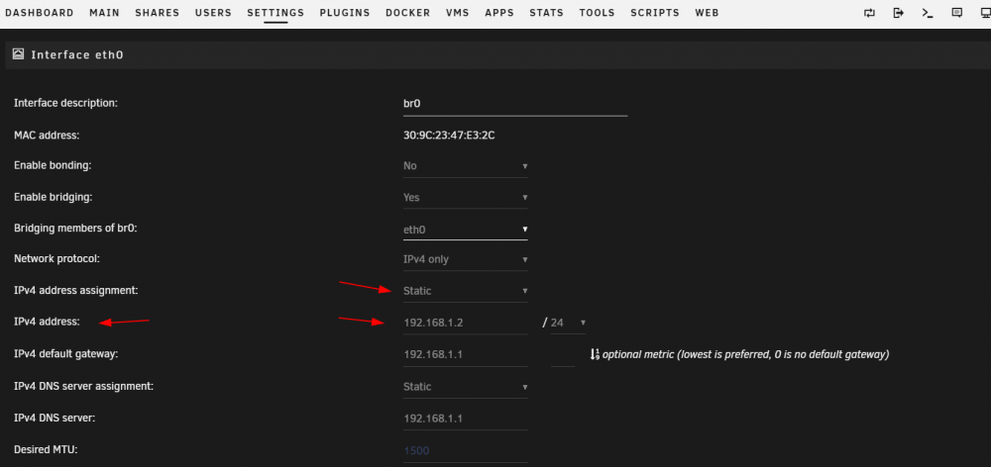Switch to the Apps tab

click(x=499, y=13)
